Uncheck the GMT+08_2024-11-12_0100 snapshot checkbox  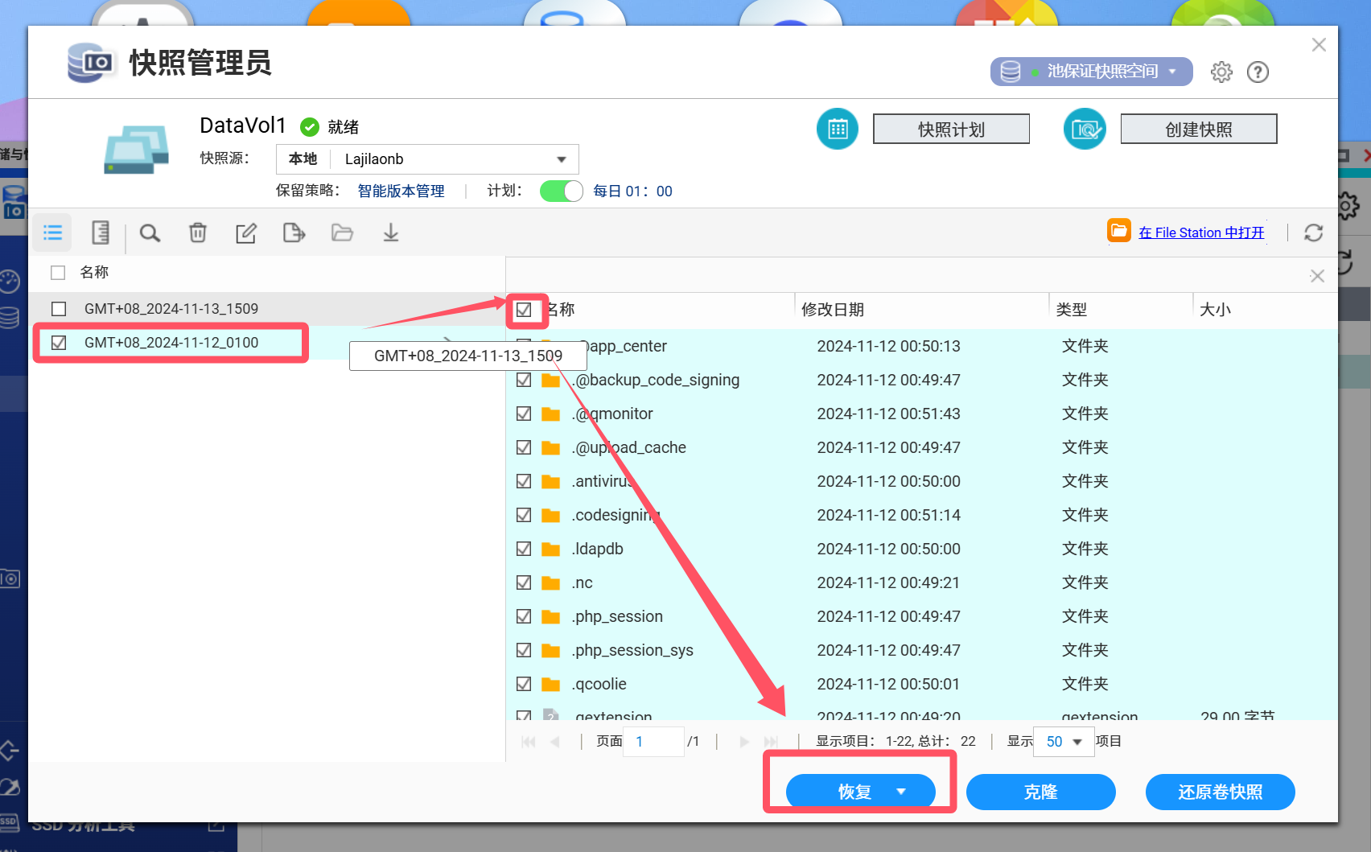click(x=59, y=343)
